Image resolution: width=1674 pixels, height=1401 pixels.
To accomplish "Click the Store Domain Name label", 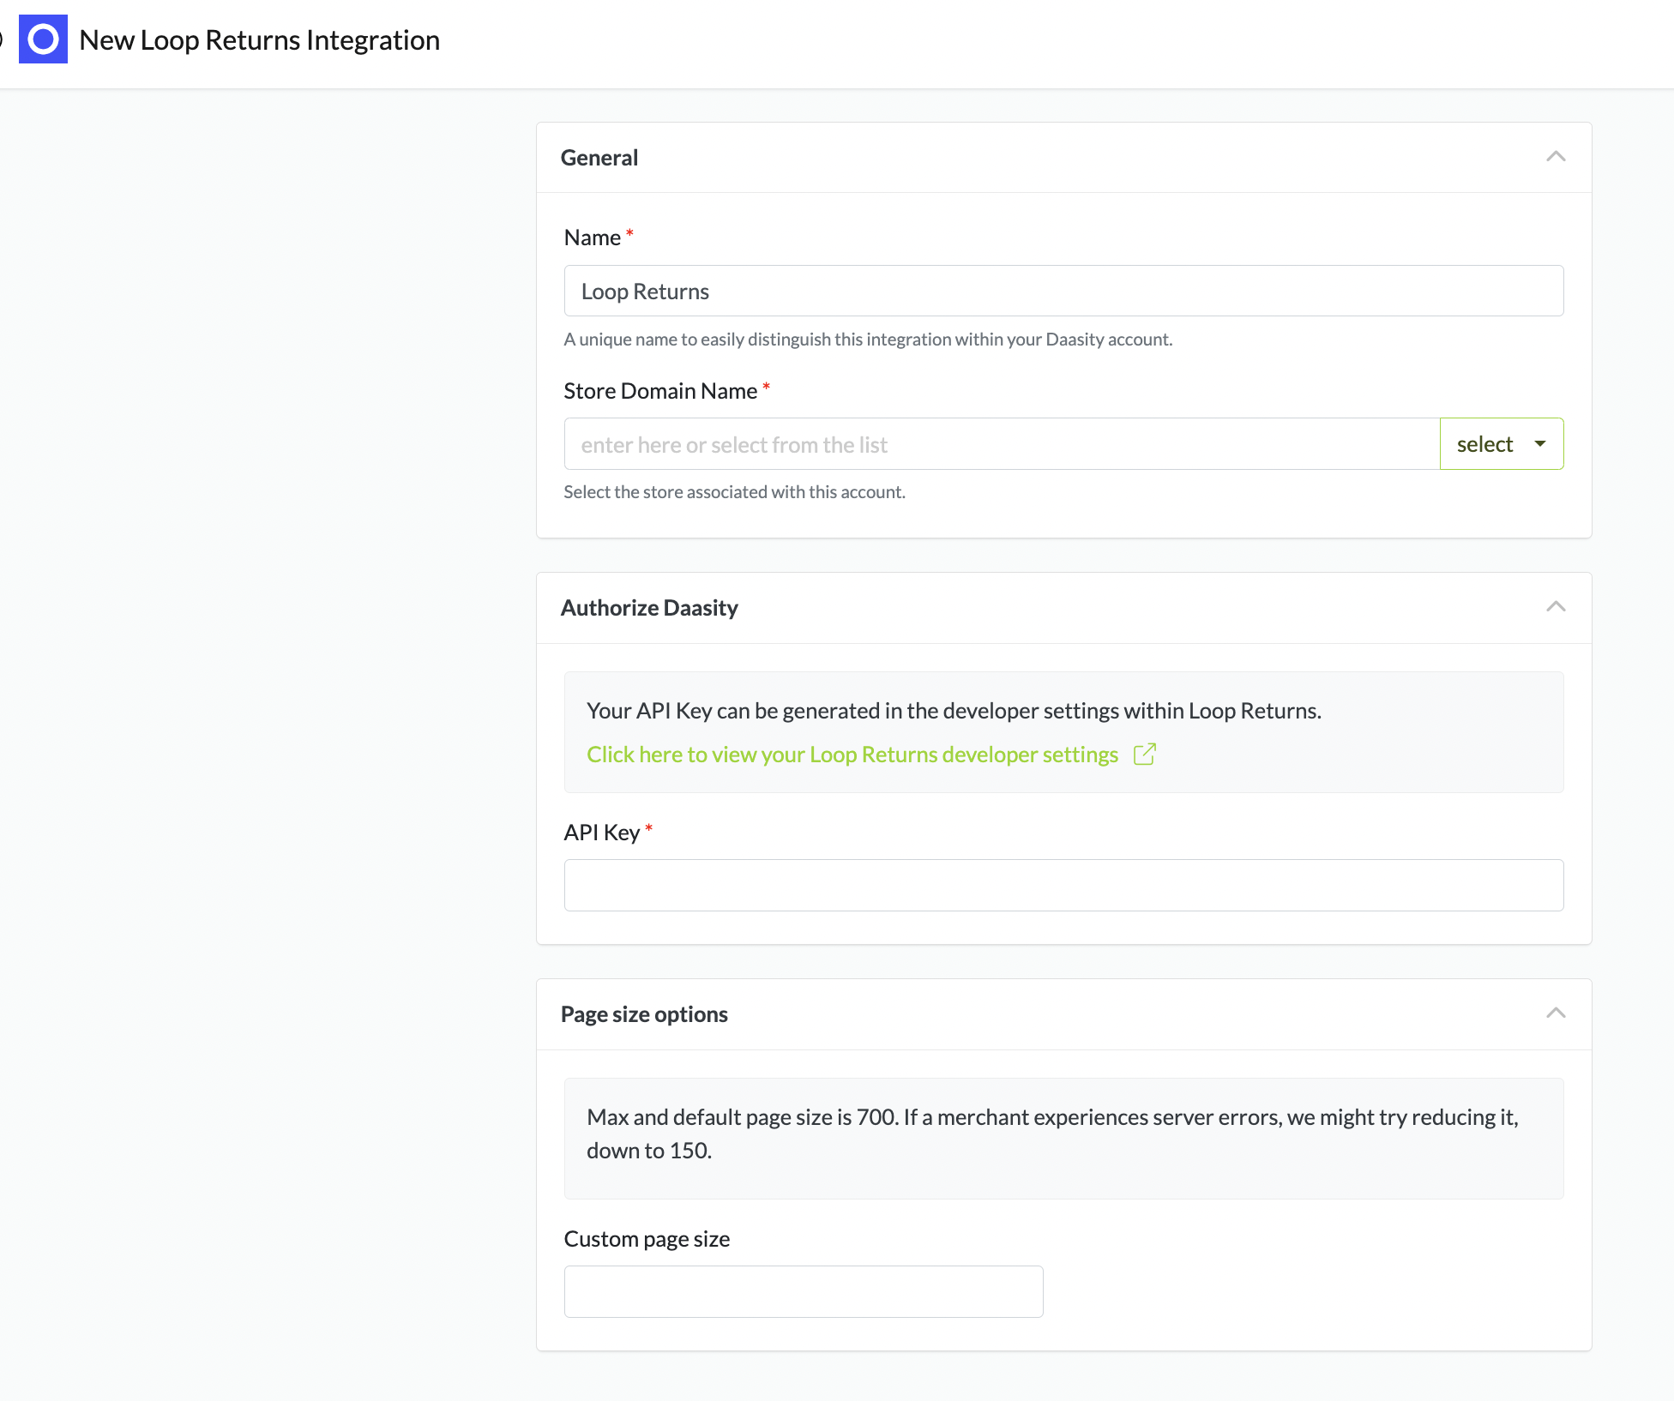I will [x=660, y=391].
